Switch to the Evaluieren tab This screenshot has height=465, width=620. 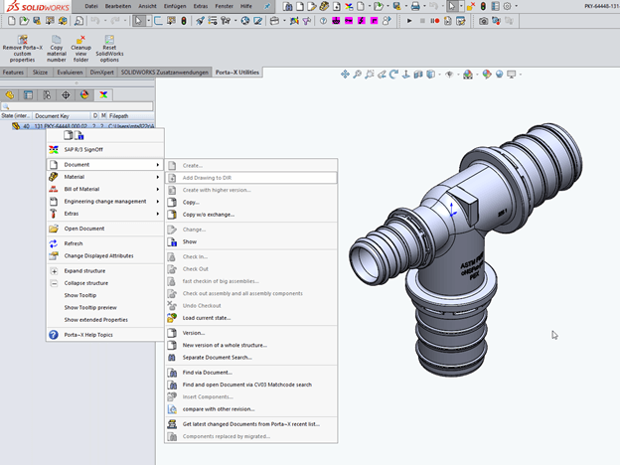coord(70,73)
